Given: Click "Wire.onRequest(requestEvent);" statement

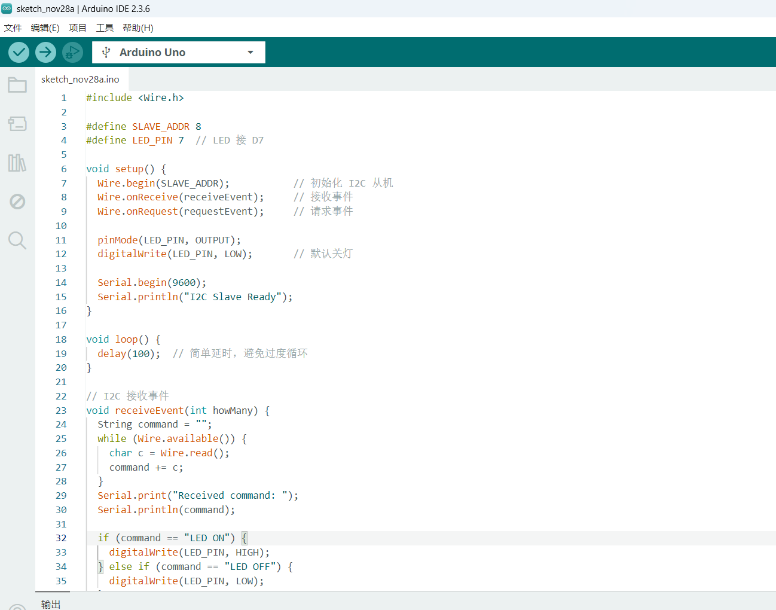Looking at the screenshot, I should click(181, 212).
